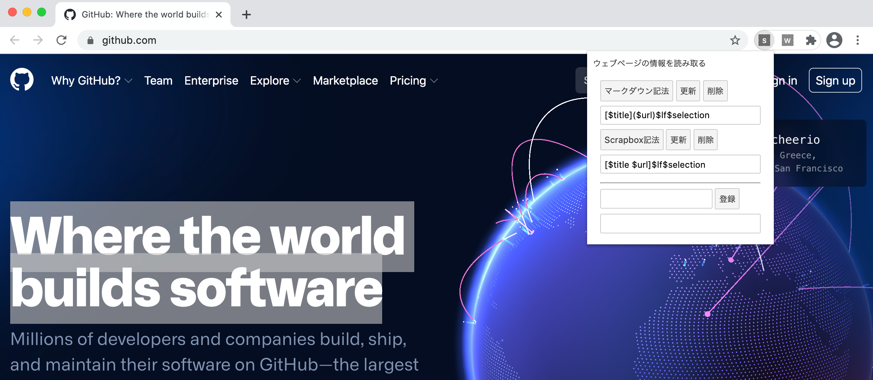
Task: Click the ウェブページの情報を読み取る heading
Action: (x=649, y=63)
